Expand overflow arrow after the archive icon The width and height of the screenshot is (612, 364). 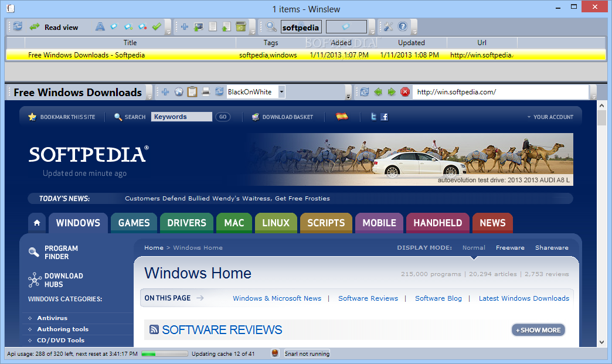(x=253, y=28)
